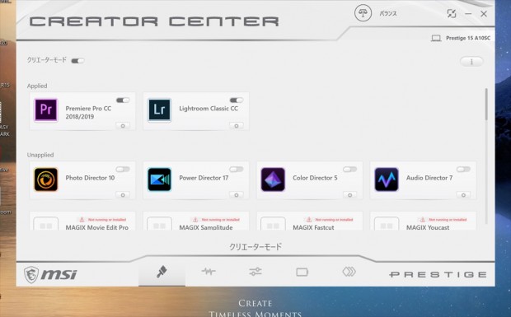Click the Photo Director 10 app icon
This screenshot has height=317, width=511.
tap(46, 179)
